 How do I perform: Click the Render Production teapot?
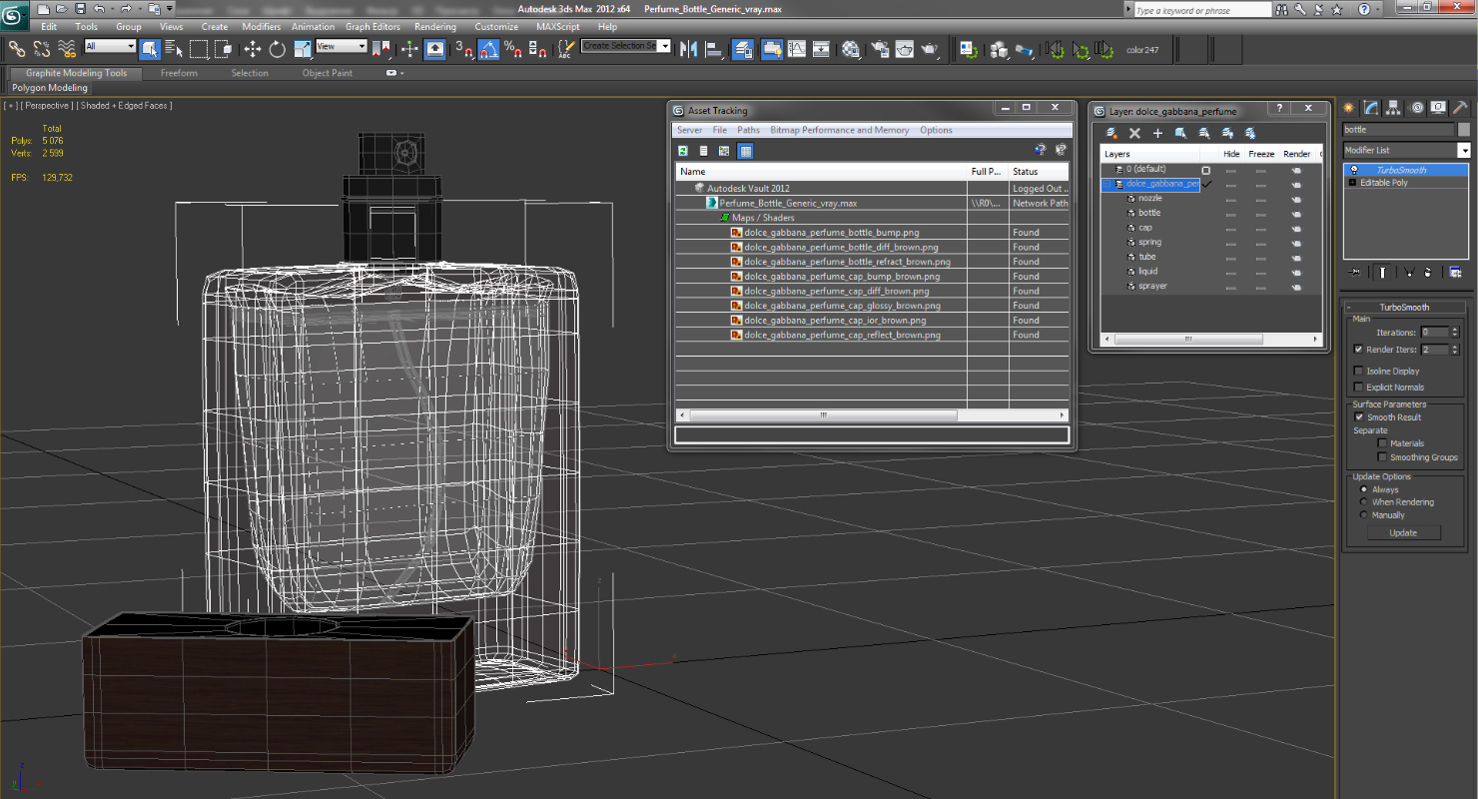click(930, 48)
